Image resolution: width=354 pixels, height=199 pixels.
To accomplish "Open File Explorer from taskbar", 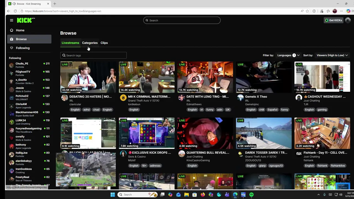I will (186, 195).
